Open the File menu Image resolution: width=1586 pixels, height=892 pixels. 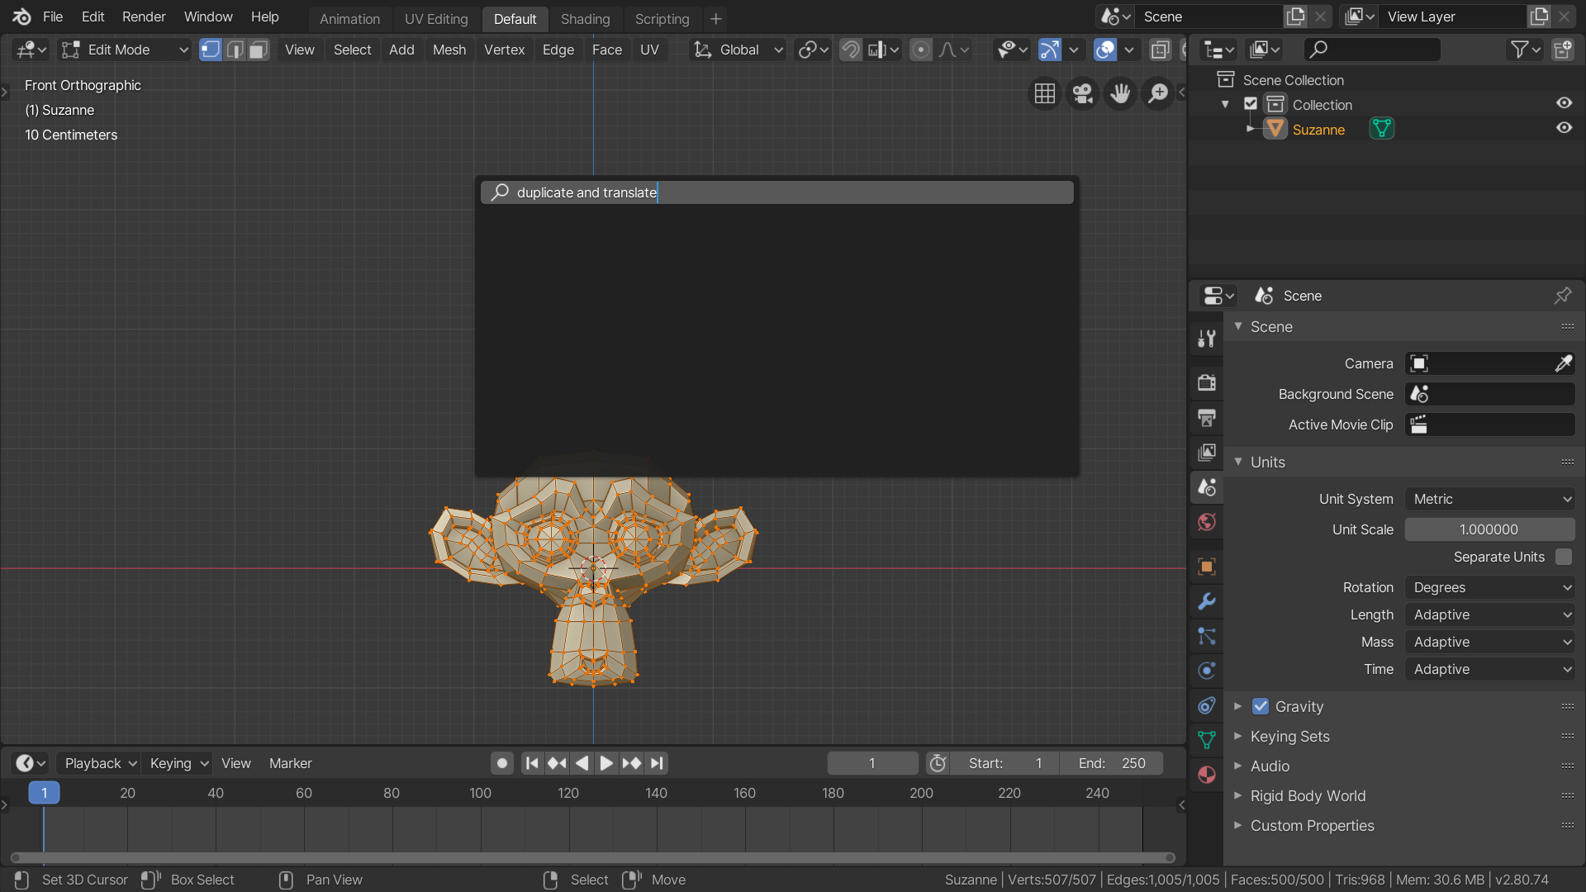pyautogui.click(x=53, y=17)
